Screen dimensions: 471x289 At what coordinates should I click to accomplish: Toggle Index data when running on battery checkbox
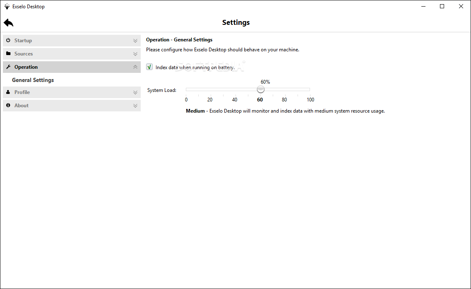tap(149, 67)
